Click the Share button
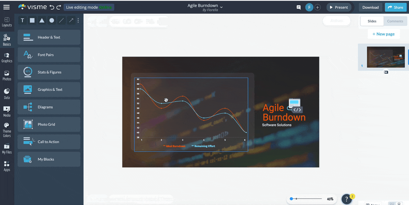This screenshot has width=409, height=205. click(x=395, y=7)
